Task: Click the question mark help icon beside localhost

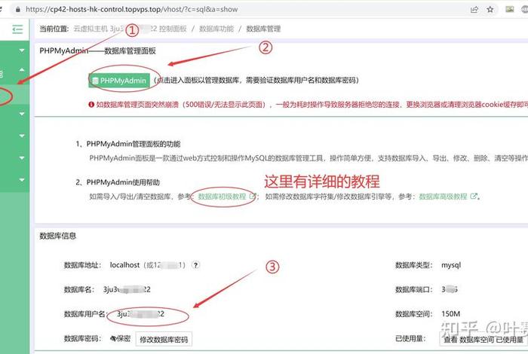Action: pos(195,265)
